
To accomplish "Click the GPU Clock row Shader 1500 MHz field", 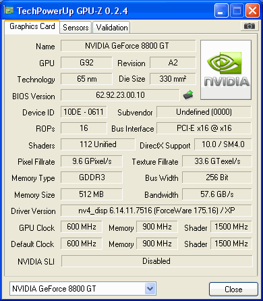I will 231,227.
